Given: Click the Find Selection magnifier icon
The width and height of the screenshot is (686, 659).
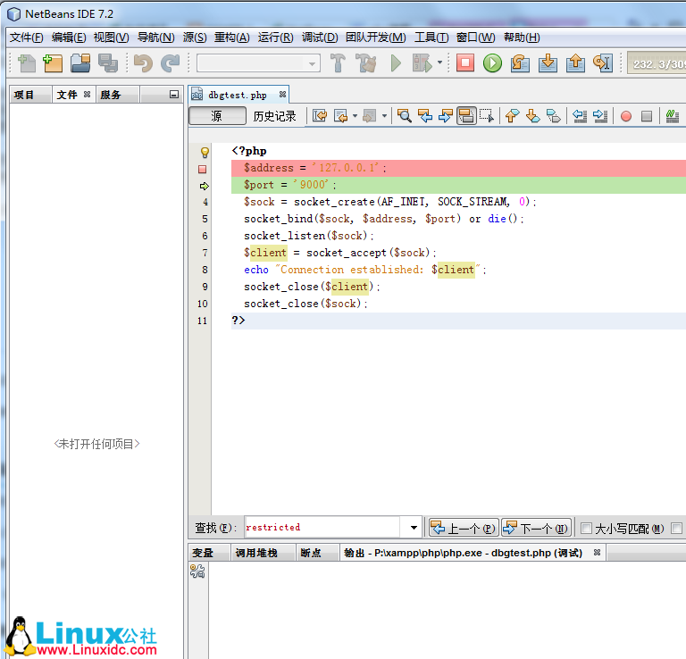Looking at the screenshot, I should pyautogui.click(x=405, y=116).
